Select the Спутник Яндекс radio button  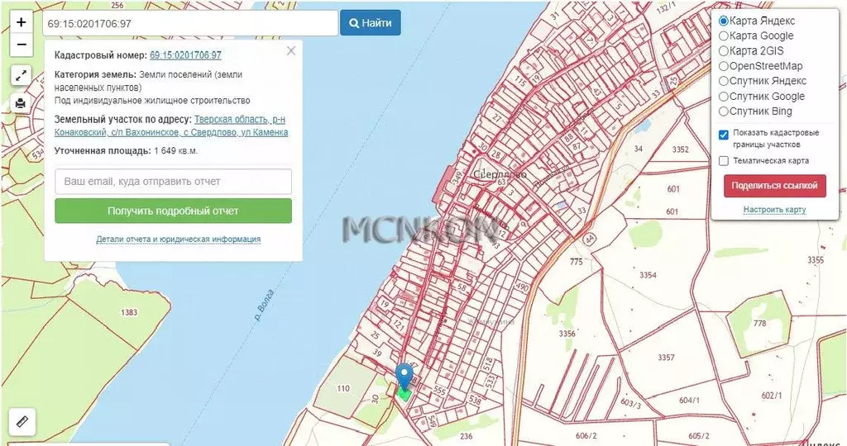click(724, 81)
